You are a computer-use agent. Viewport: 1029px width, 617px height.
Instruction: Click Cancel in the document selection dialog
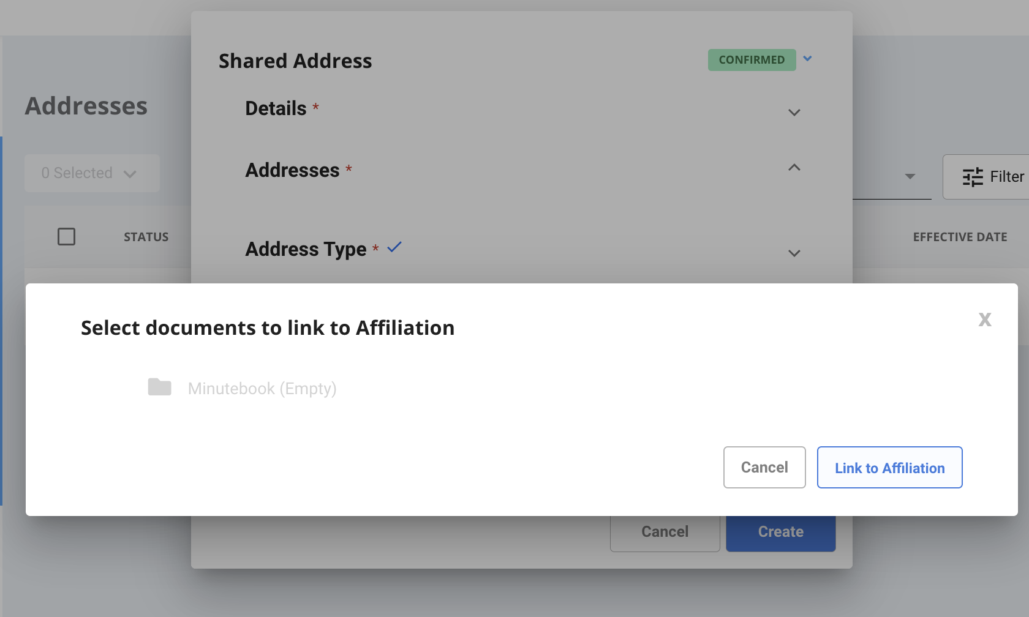click(x=764, y=467)
